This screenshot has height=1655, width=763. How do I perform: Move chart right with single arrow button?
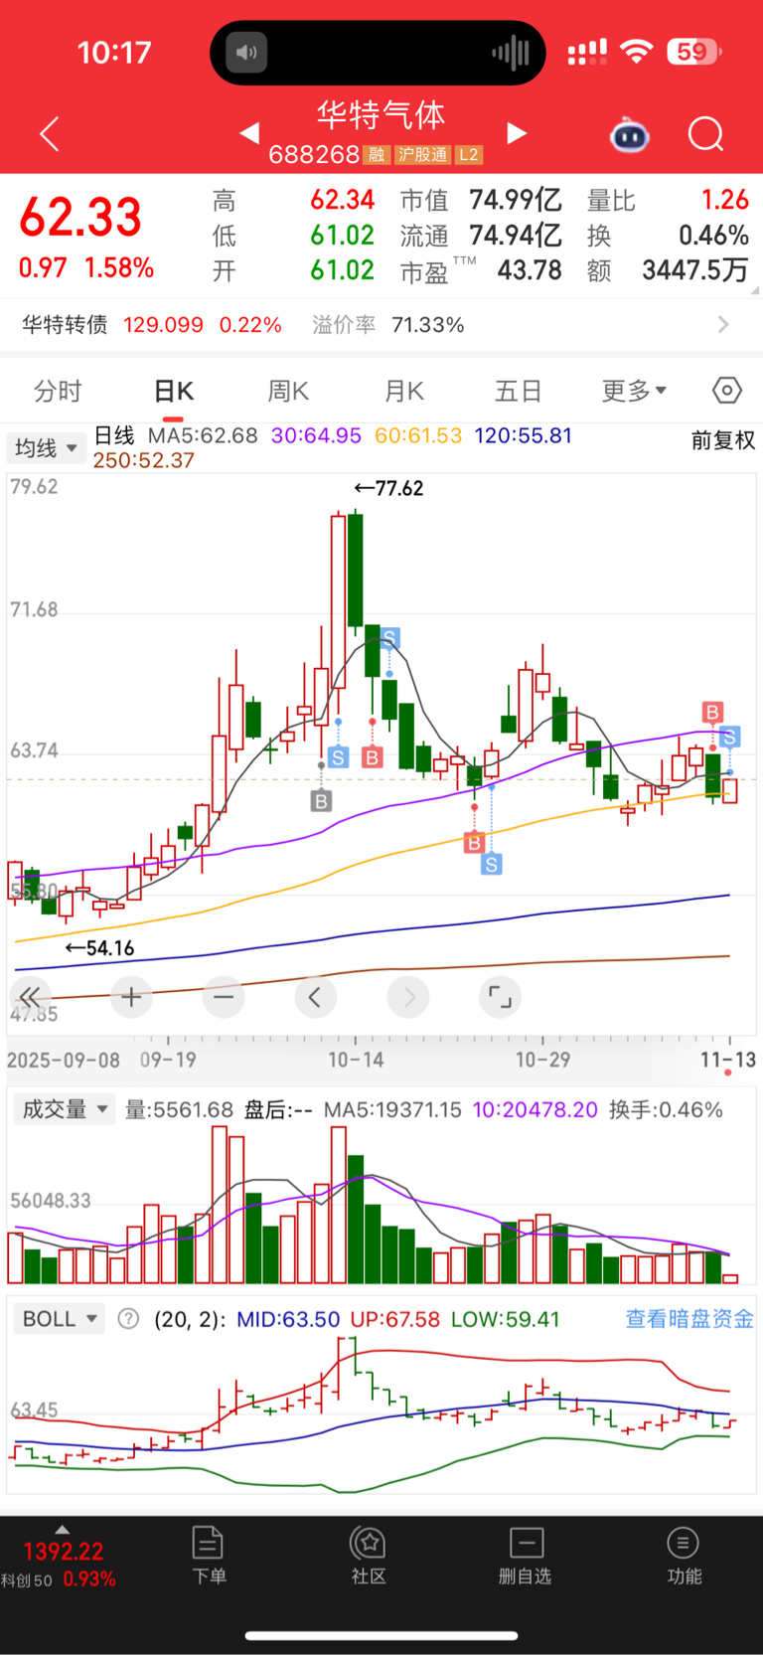point(408,996)
